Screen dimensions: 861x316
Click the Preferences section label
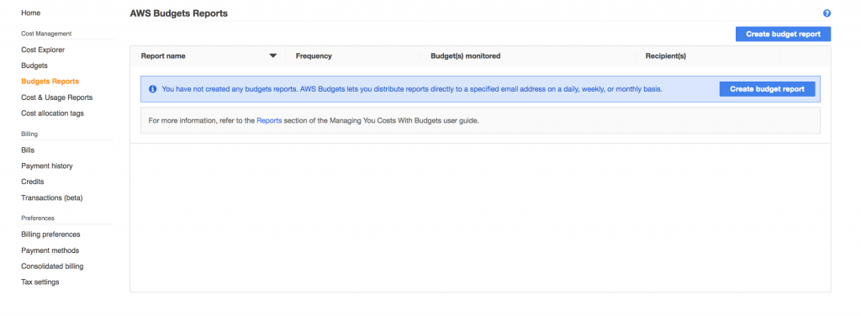tap(37, 219)
